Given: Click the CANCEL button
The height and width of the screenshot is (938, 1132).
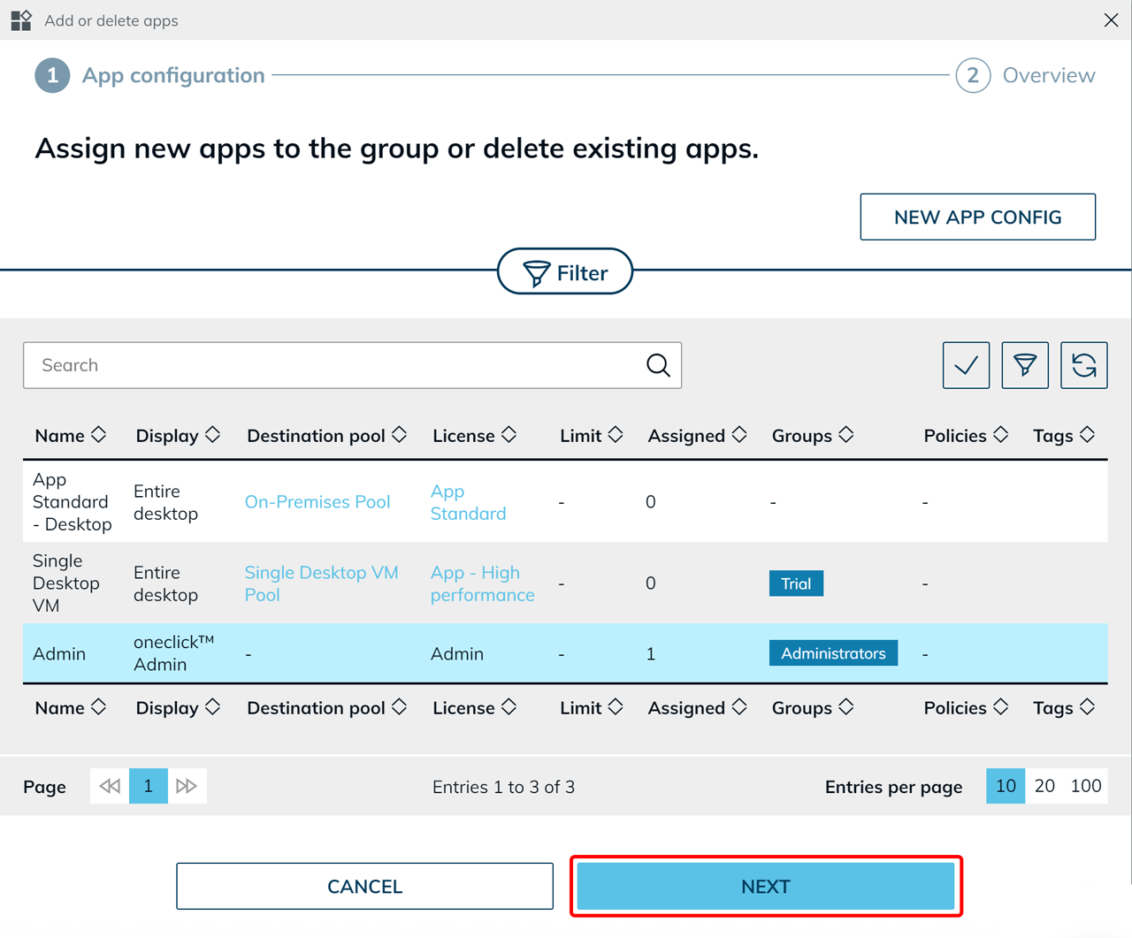Looking at the screenshot, I should click(x=364, y=886).
